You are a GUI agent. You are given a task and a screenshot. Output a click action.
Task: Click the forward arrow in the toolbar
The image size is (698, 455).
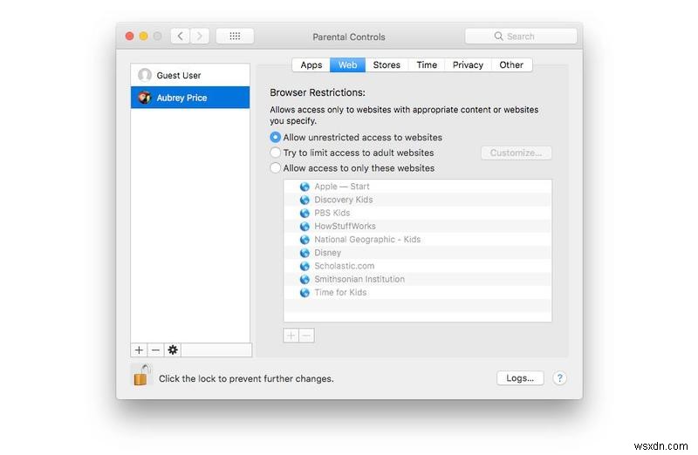coord(200,36)
